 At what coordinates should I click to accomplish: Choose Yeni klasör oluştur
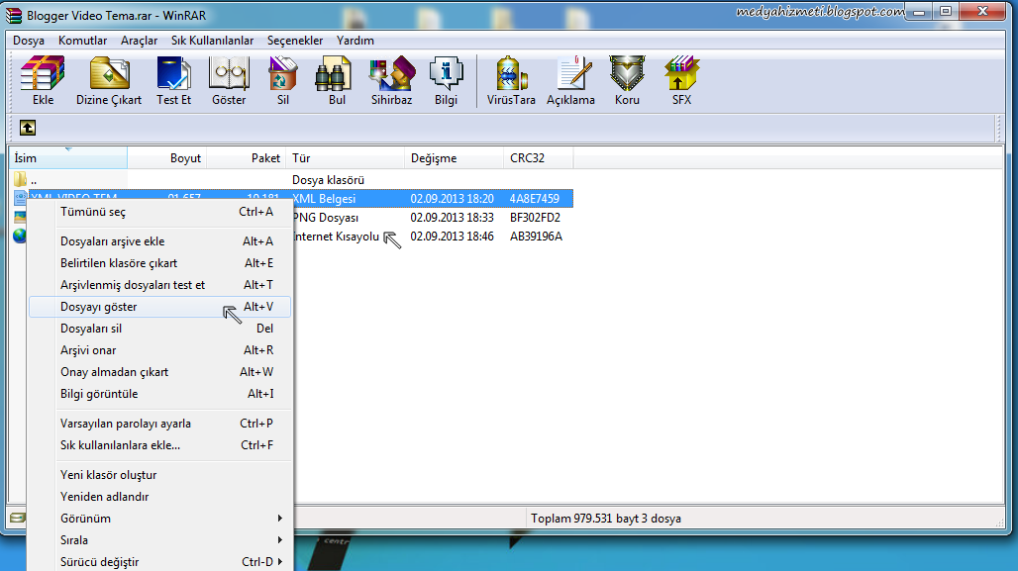tap(159, 475)
